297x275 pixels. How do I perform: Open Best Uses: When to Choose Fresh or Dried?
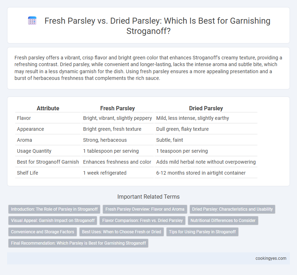121,232
